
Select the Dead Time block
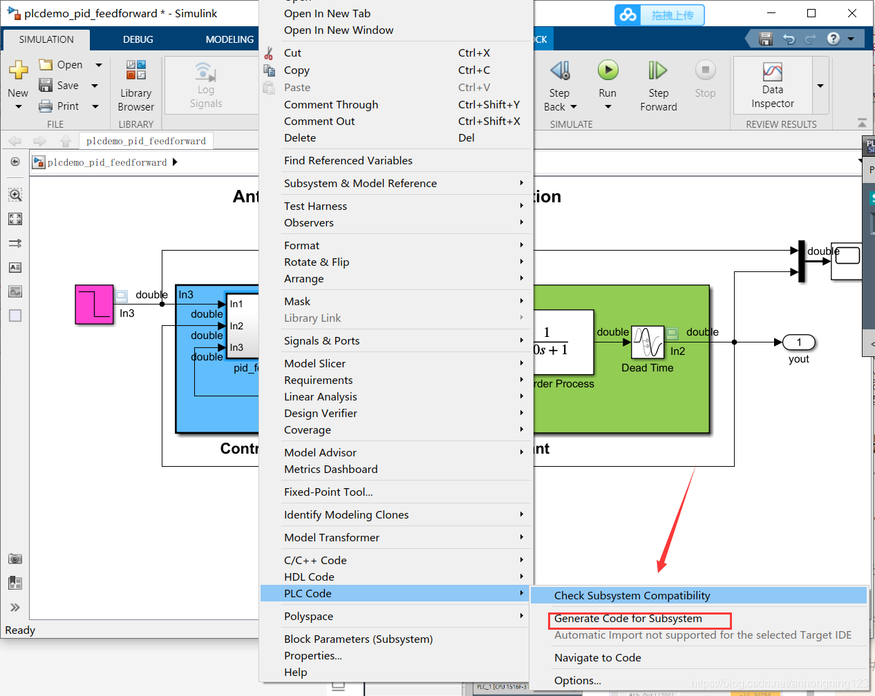[x=648, y=342]
